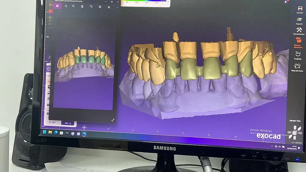Click the red item in left tree

pyautogui.click(x=50, y=11)
